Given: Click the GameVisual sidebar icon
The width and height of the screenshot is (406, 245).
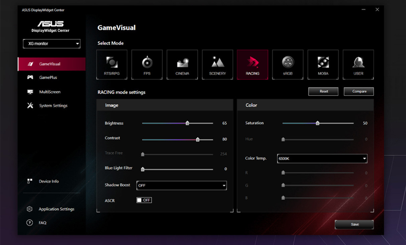Looking at the screenshot, I should click(31, 64).
